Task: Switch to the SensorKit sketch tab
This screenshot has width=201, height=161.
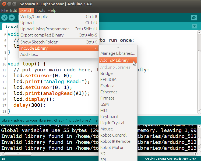Action: click(x=10, y=27)
